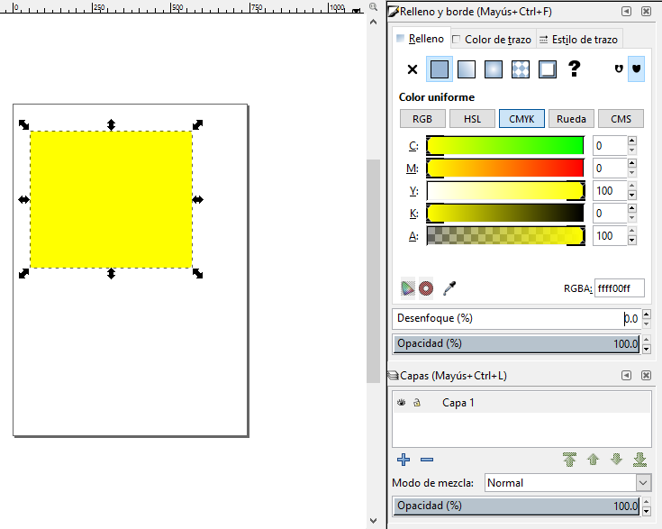Click the right-middle scale handle of rectangle
662x529 pixels.
click(197, 199)
